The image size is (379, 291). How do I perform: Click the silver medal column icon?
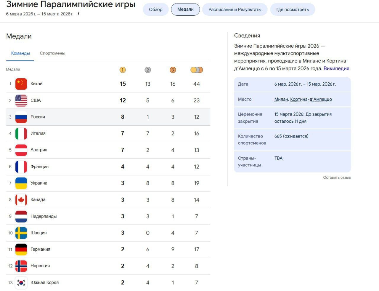148,70
